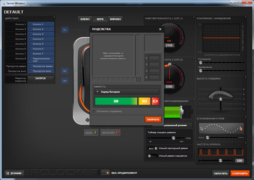Click the CPI 1 value field 2150
The height and width of the screenshot is (180, 254).
tap(169, 45)
